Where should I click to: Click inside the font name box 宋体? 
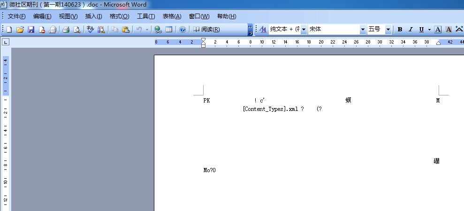[x=334, y=29]
